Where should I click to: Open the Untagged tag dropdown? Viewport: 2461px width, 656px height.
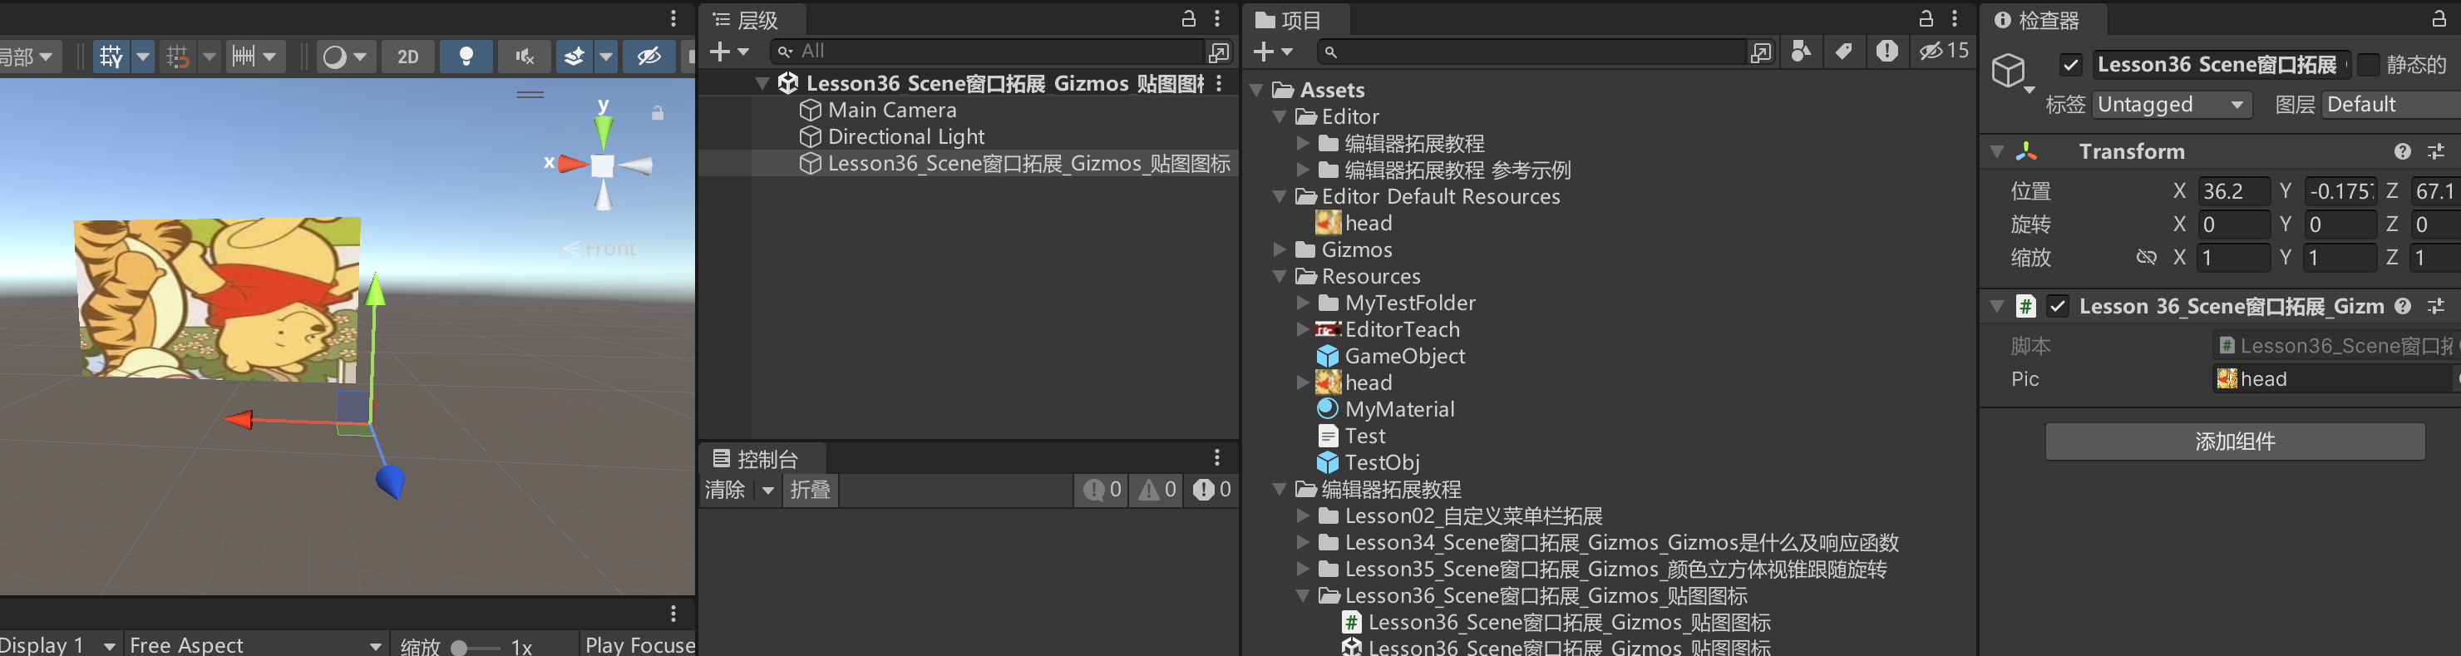point(2171,105)
